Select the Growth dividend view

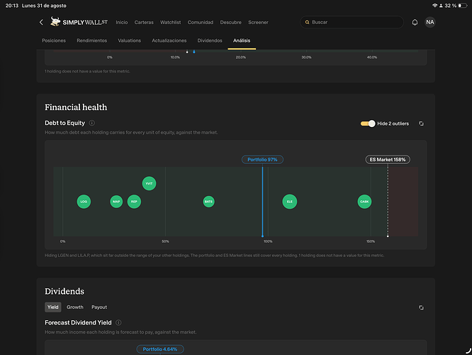pos(75,307)
